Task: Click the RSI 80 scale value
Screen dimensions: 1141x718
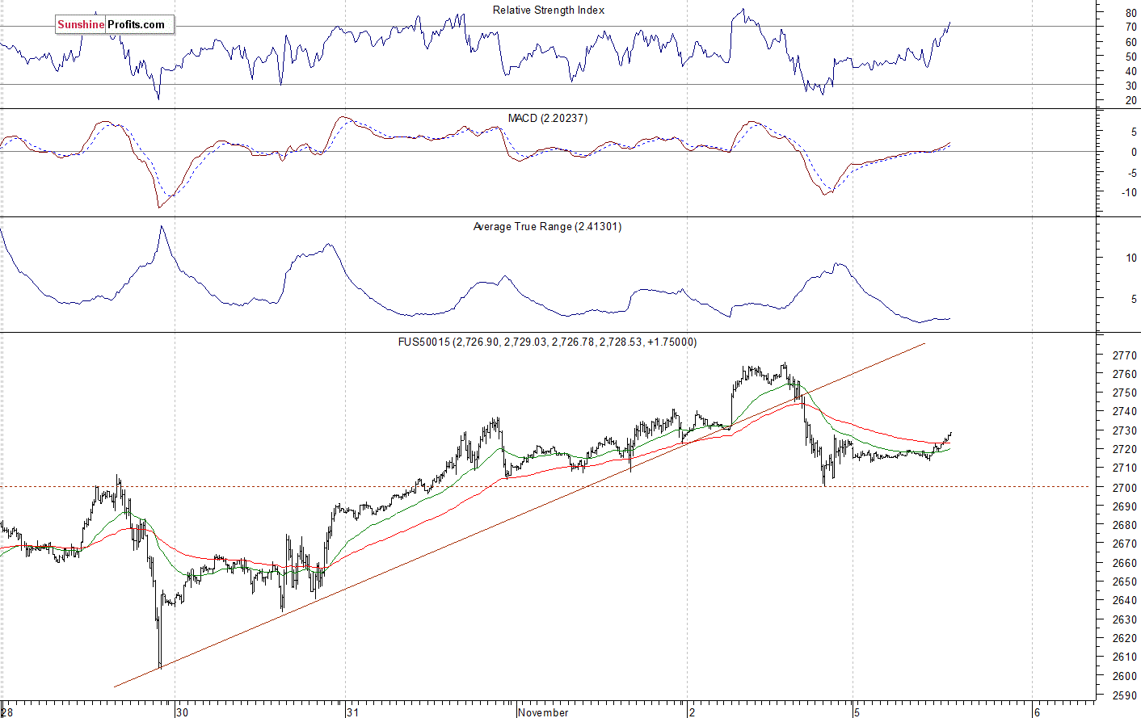Action: (1131, 14)
